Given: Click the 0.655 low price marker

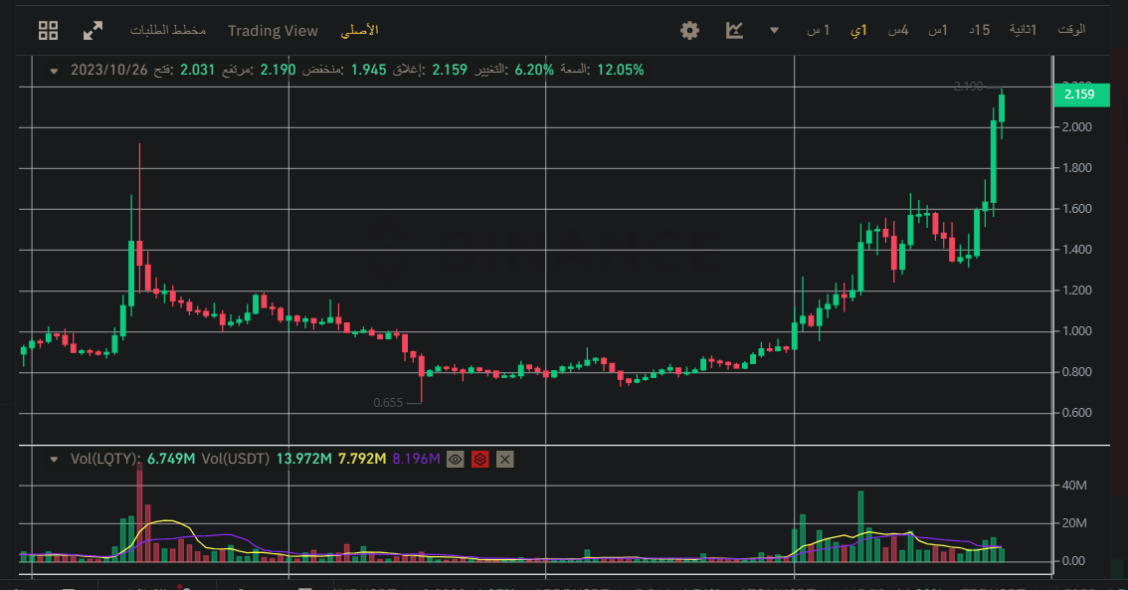Looking at the screenshot, I should [x=389, y=403].
